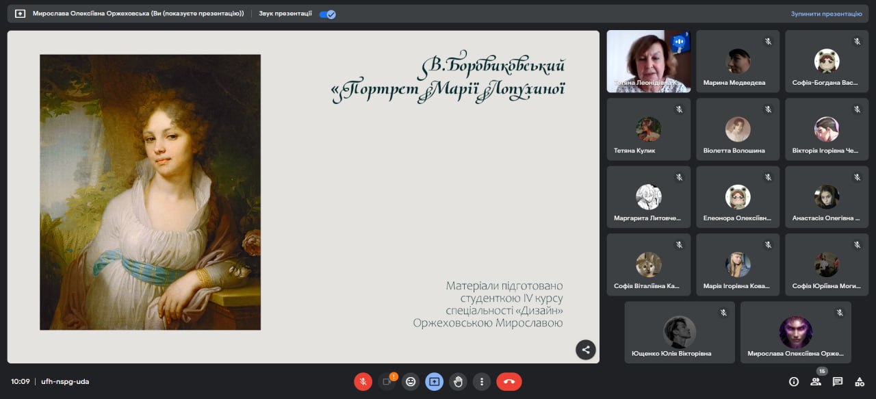Select Віолетта Волошина participant tile
The image size is (876, 399).
pyautogui.click(x=737, y=129)
